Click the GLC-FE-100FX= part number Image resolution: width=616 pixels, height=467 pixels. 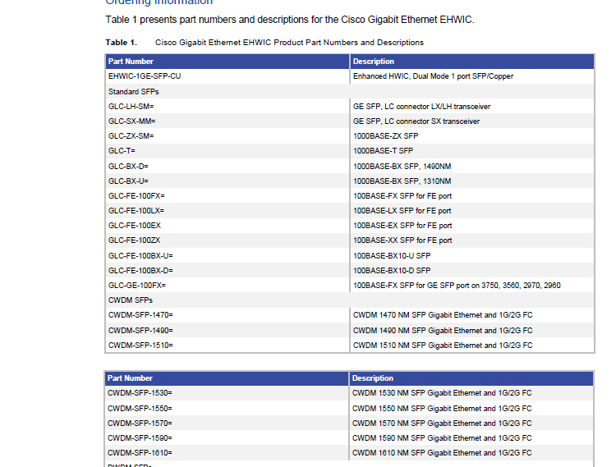tap(136, 196)
